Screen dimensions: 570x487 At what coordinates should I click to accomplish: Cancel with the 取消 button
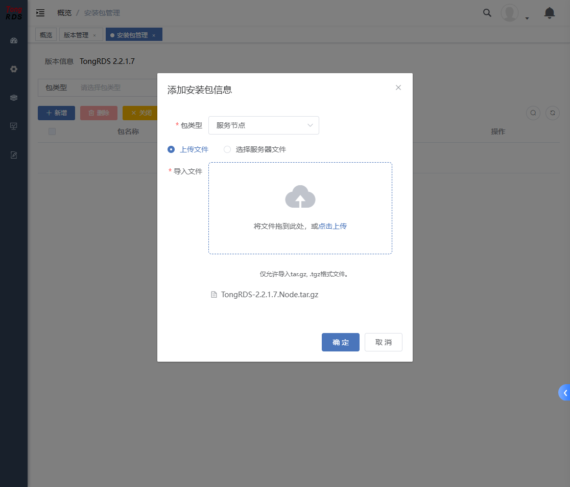click(x=384, y=342)
